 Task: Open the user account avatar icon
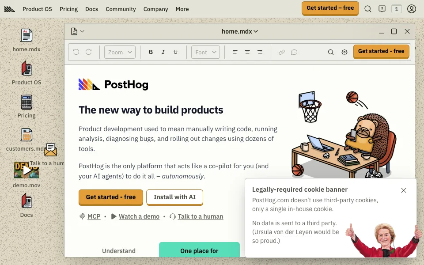(412, 9)
